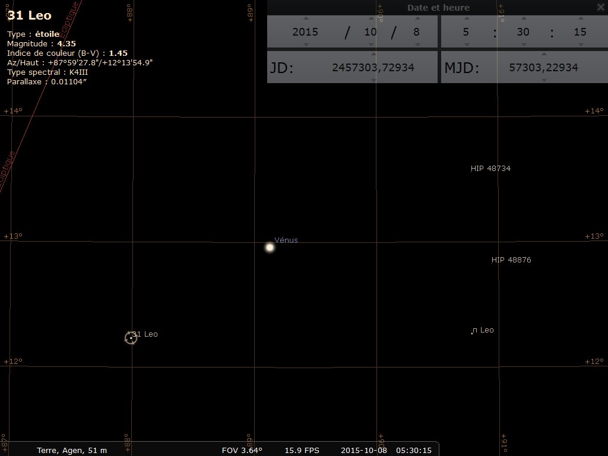The width and height of the screenshot is (608, 456).
Task: Click the HIP 48876 star label
Action: pyautogui.click(x=511, y=260)
